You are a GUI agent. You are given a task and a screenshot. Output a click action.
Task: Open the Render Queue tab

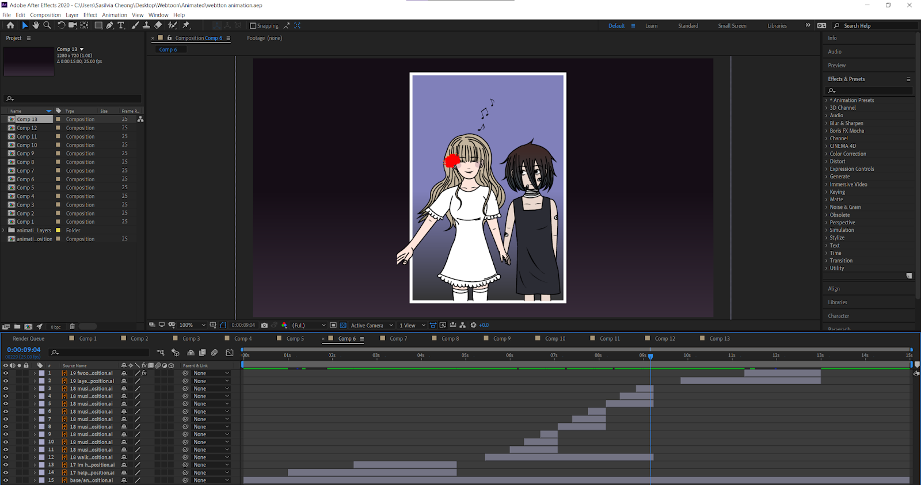click(29, 338)
